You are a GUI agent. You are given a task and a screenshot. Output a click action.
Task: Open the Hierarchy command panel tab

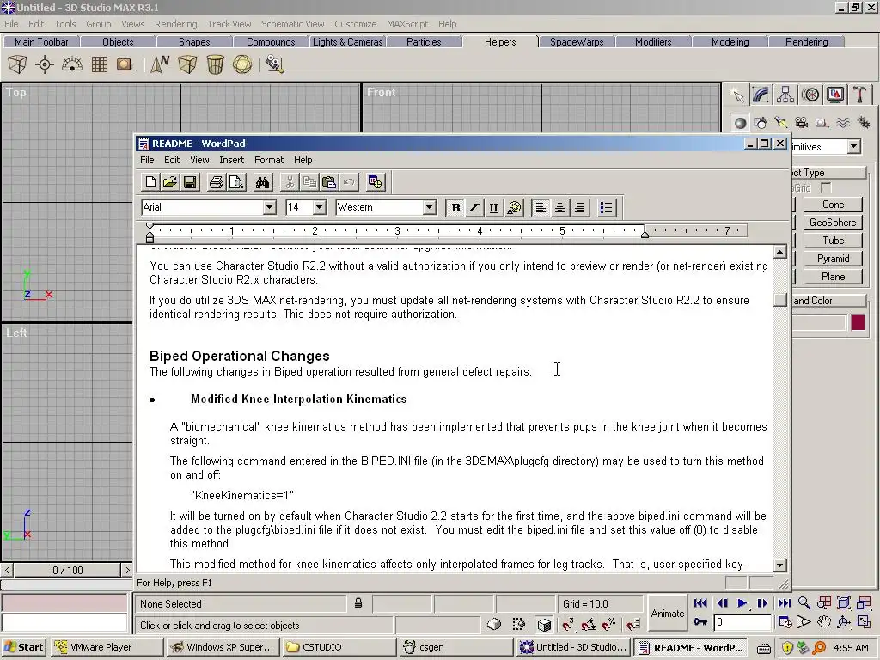click(x=785, y=95)
